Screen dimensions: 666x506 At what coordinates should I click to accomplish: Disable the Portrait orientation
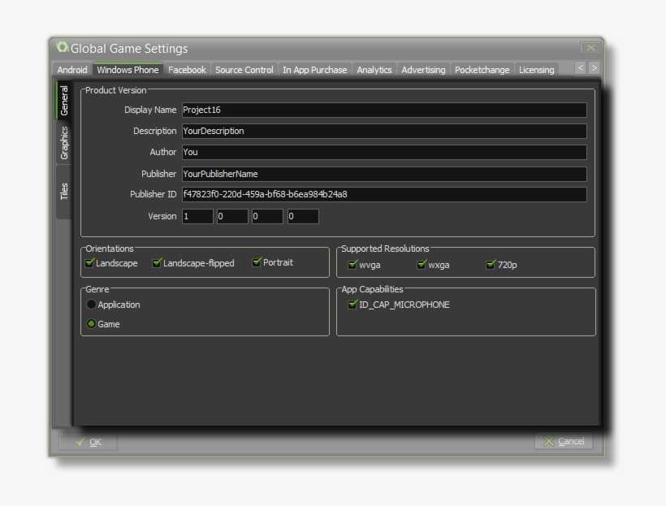(257, 262)
